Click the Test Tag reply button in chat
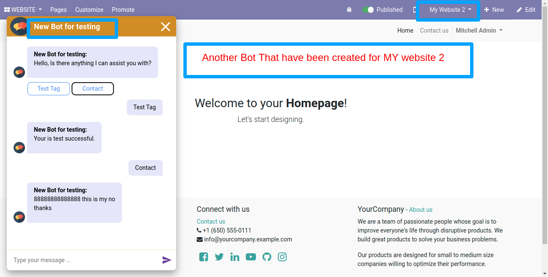The image size is (548, 277). (48, 89)
